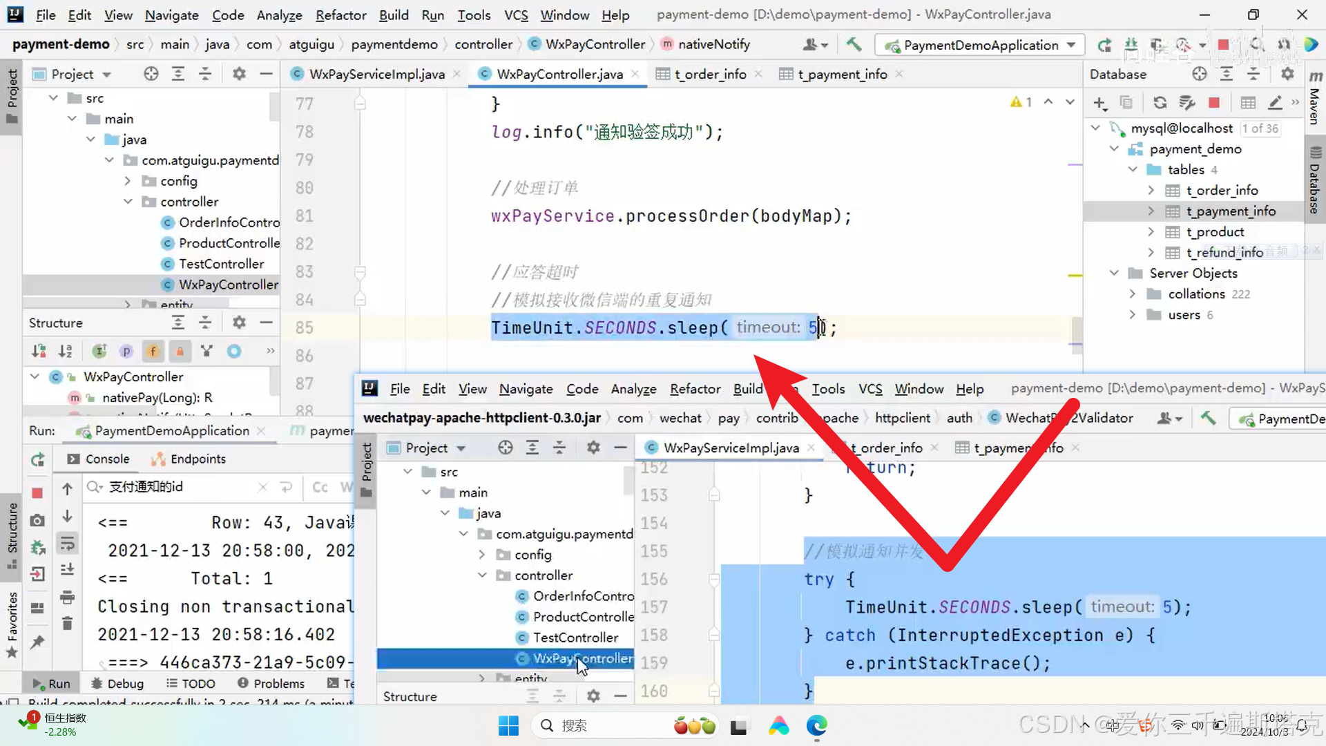Click the New plus icon in Database panel
The width and height of the screenshot is (1326, 746).
(1099, 103)
